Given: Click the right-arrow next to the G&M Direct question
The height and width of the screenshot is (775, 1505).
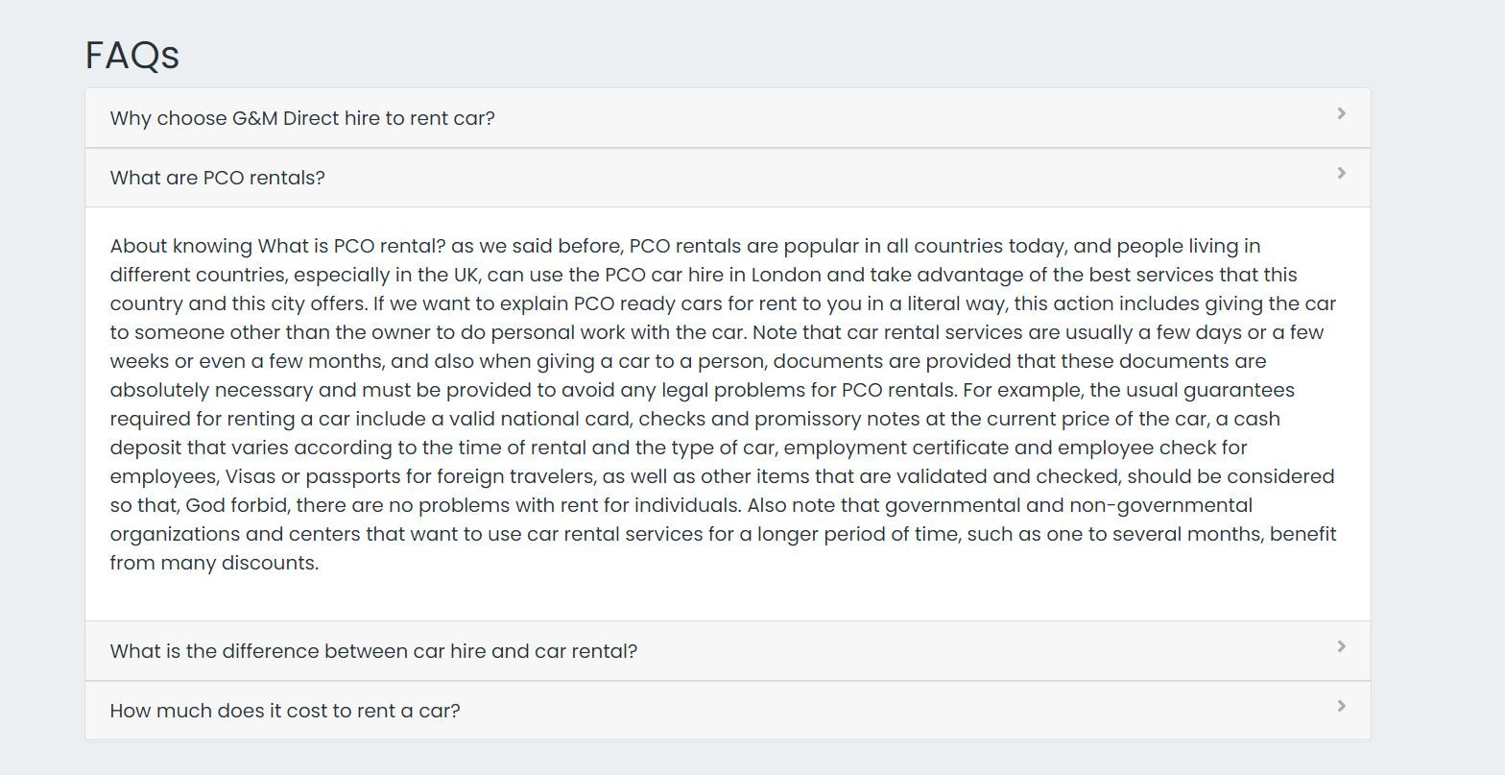Looking at the screenshot, I should 1341,112.
